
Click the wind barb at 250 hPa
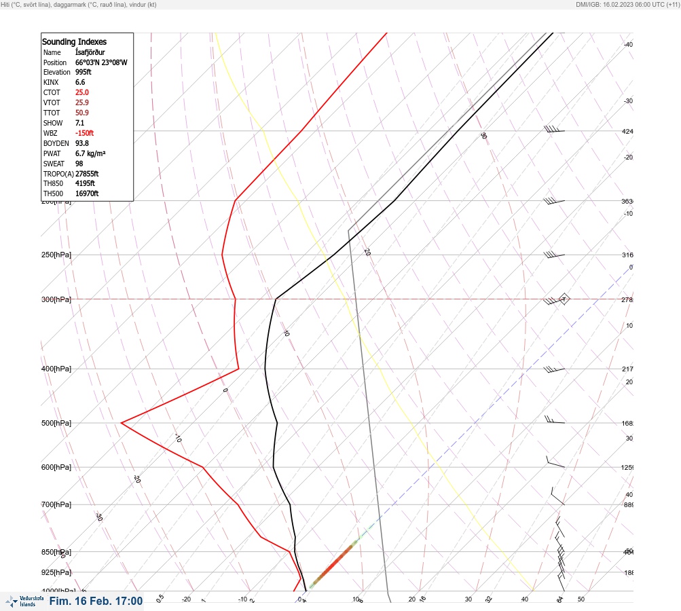coord(554,255)
